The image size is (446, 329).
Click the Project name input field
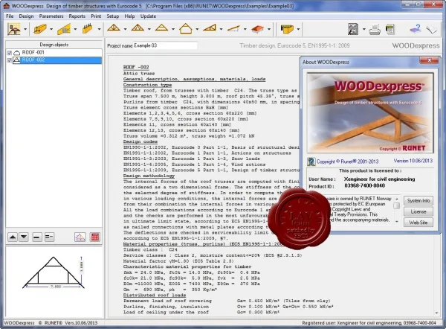[165, 45]
